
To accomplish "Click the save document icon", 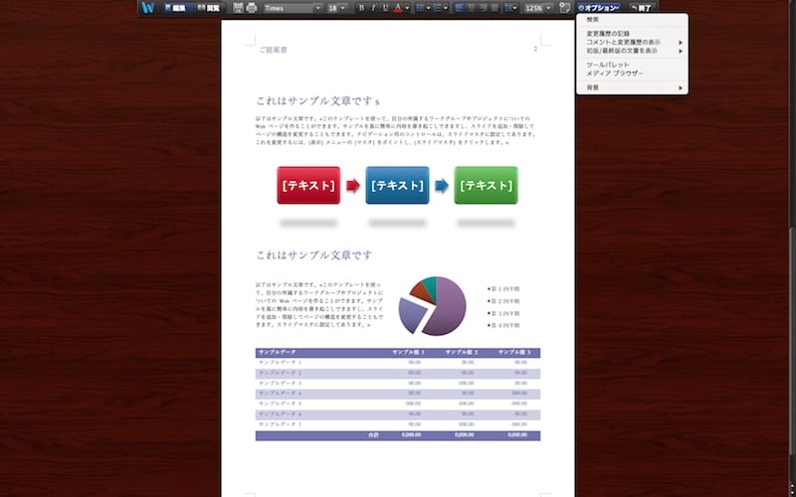I will click(238, 8).
